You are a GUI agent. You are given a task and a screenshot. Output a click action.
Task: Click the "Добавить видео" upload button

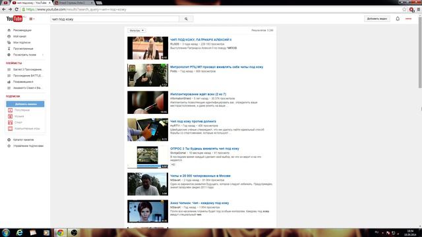(377, 19)
